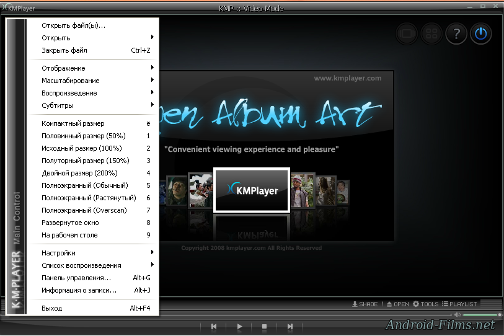Open the TOOLS button in control bar
The width and height of the screenshot is (504, 336).
coord(425,304)
